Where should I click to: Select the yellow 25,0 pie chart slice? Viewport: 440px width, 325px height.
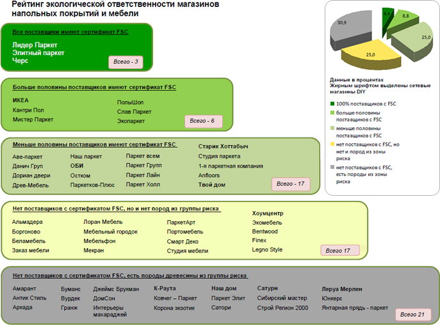370,54
